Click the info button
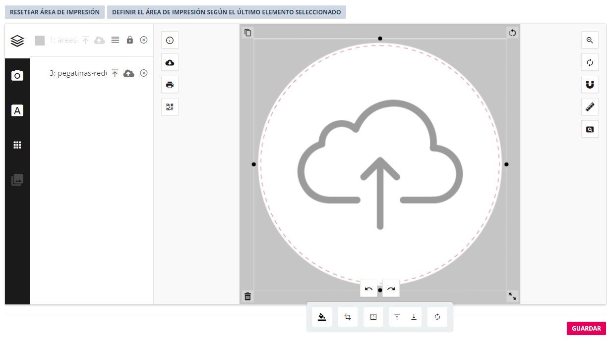 tap(170, 40)
